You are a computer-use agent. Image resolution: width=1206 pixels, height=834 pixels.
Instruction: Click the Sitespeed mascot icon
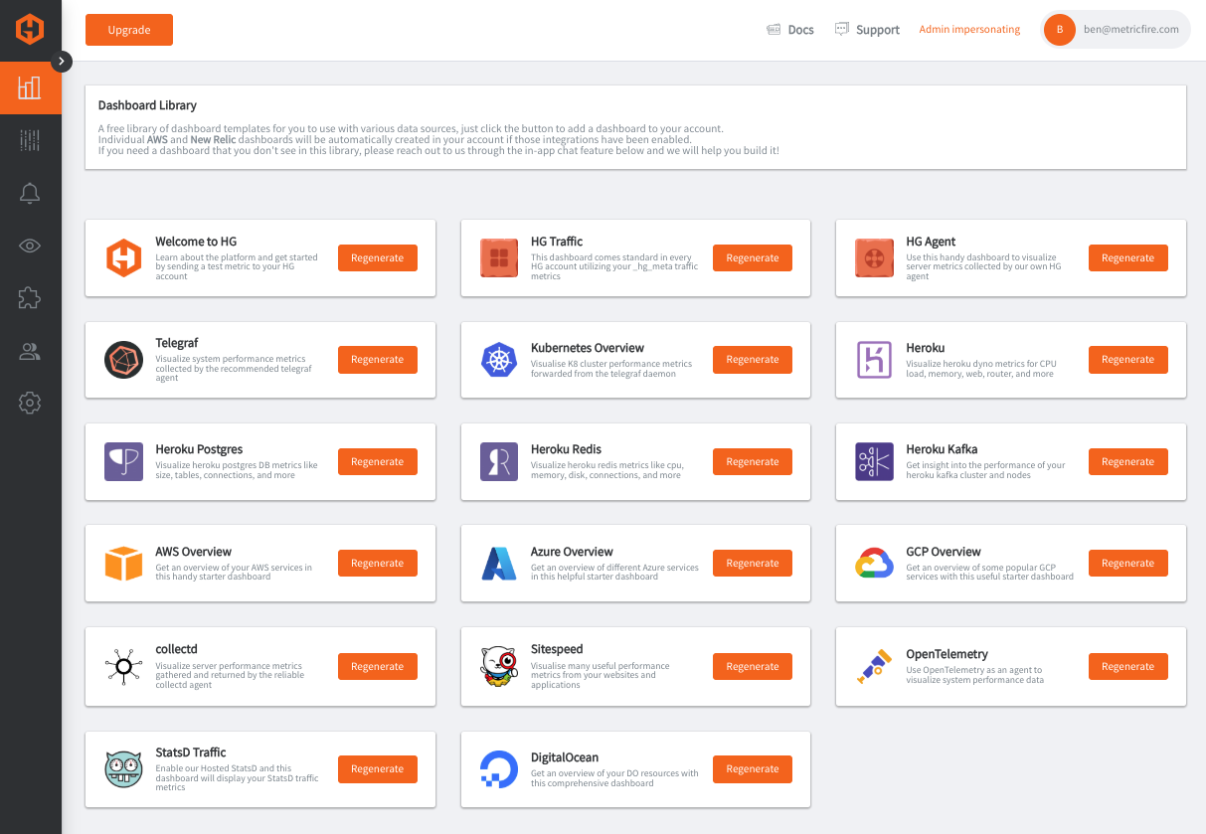pos(499,667)
